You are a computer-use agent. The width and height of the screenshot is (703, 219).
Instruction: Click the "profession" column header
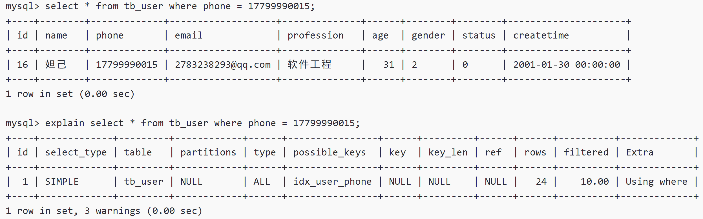click(x=315, y=35)
